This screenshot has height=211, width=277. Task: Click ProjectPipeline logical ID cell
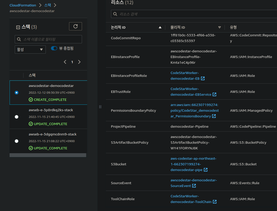123,126
